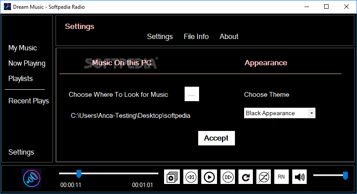Open Playlists in the sidebar
The height and width of the screenshot is (194, 357).
[x=21, y=79]
